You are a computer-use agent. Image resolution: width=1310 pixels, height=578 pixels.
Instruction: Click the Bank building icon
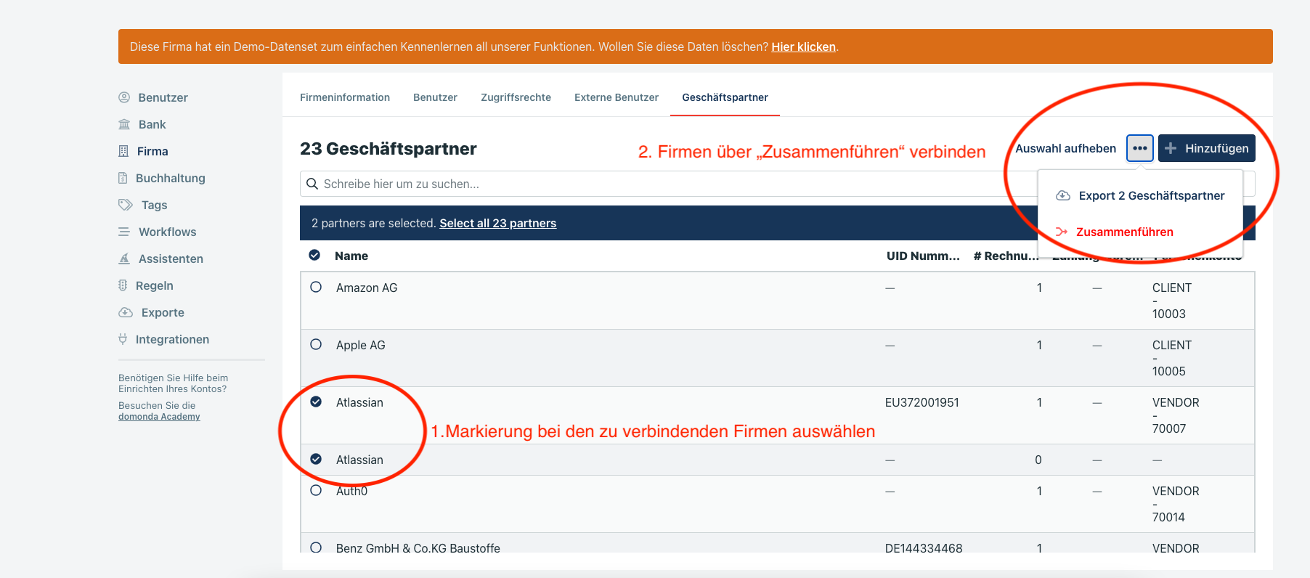point(124,124)
